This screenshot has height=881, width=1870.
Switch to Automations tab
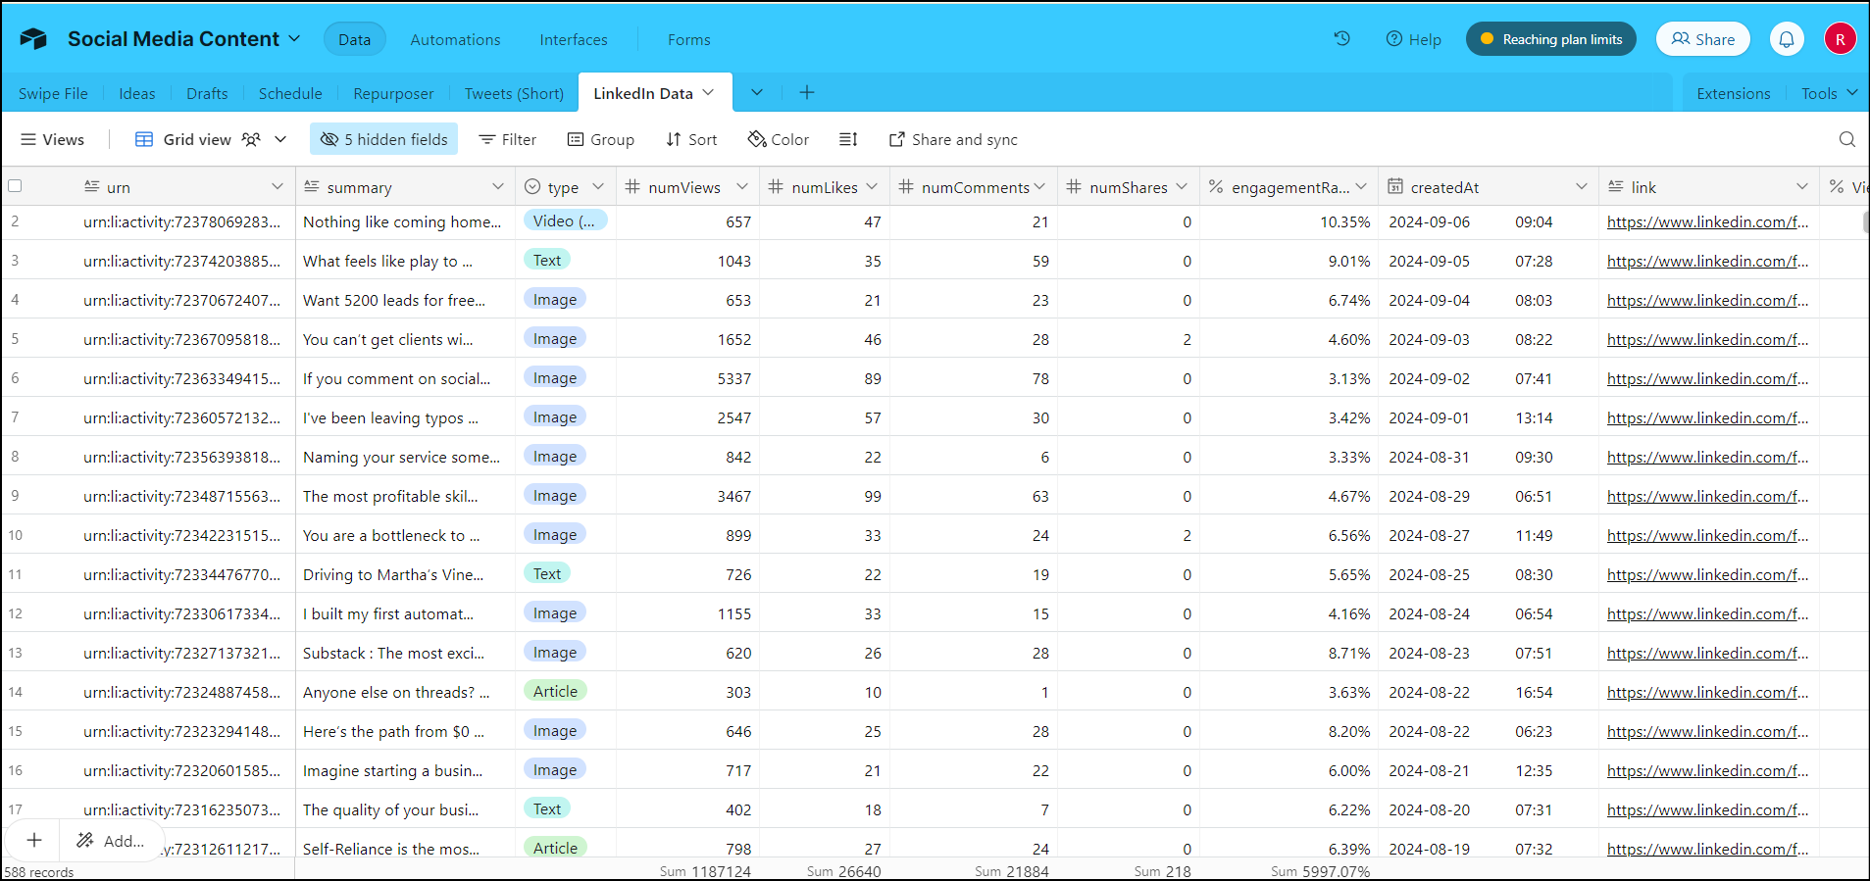455,39
